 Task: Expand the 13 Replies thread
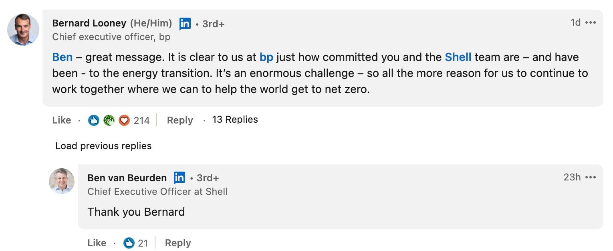(x=235, y=119)
